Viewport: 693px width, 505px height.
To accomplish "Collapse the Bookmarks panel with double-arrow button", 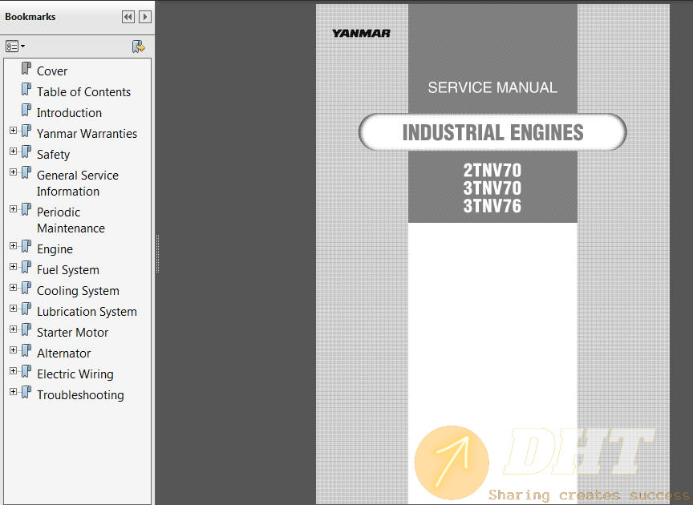I will (128, 17).
